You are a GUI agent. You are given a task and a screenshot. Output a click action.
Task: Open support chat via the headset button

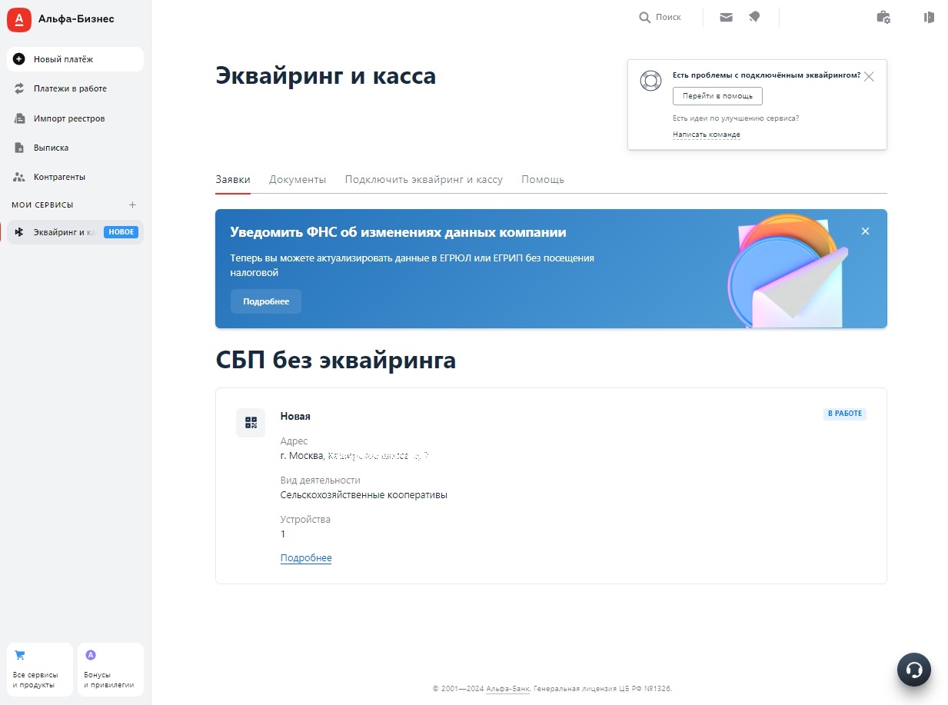coord(914,670)
